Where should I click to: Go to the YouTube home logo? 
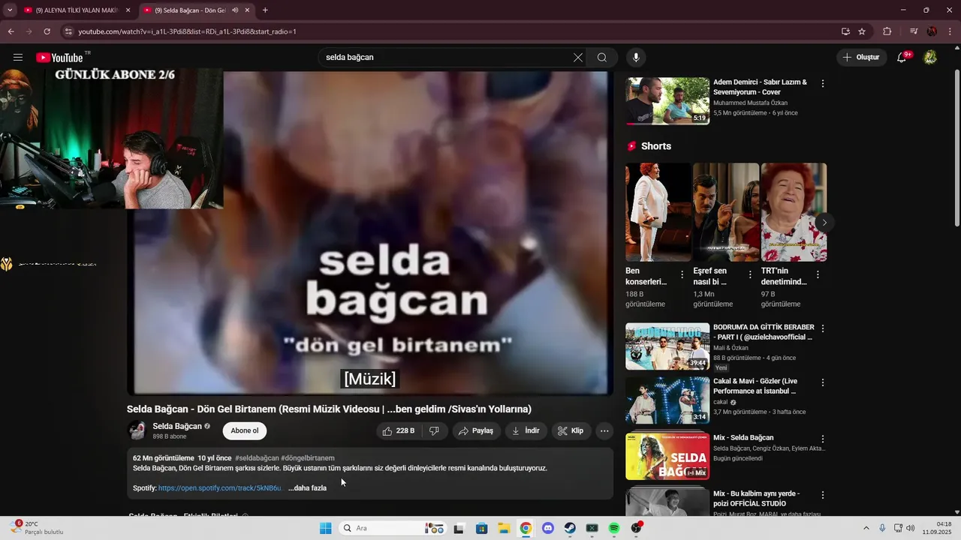point(59,58)
